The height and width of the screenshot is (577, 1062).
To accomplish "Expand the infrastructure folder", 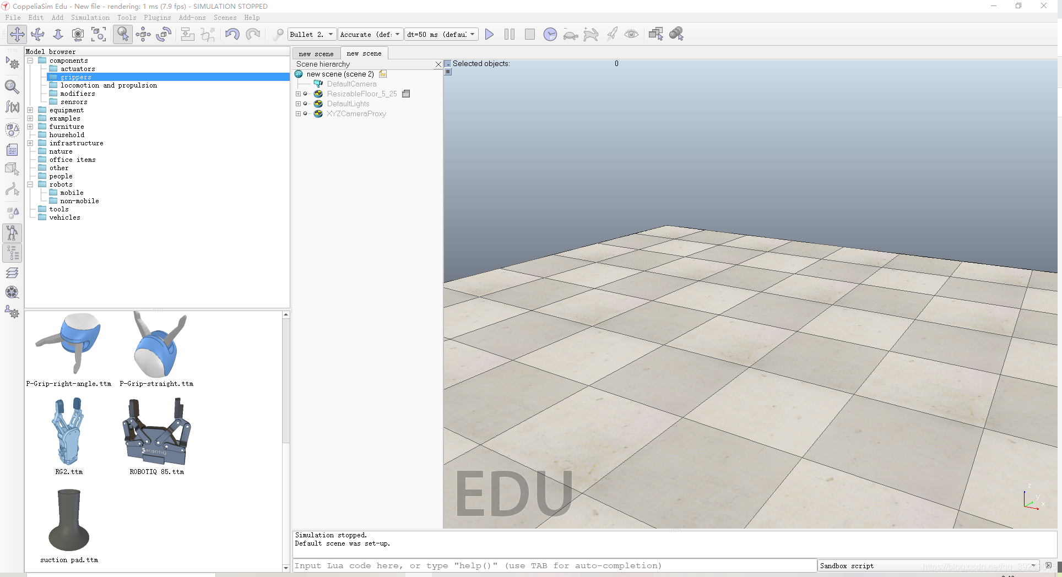I will pyautogui.click(x=30, y=143).
